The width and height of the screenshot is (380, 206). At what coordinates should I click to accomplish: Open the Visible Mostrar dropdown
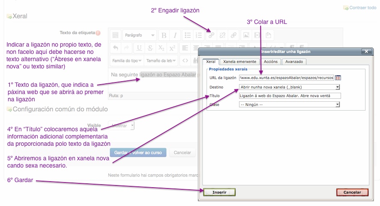121,126
